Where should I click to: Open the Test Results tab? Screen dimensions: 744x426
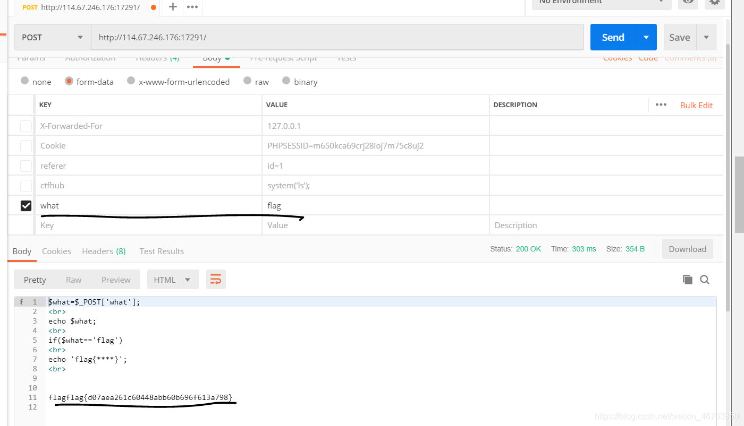pyautogui.click(x=162, y=251)
